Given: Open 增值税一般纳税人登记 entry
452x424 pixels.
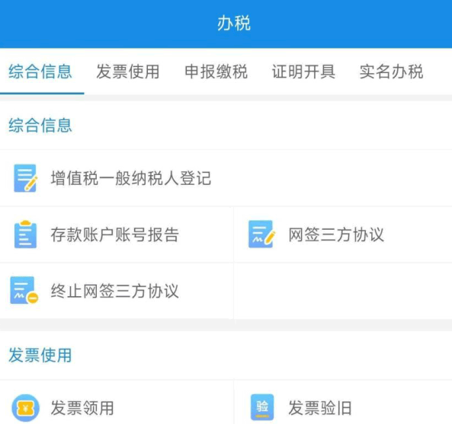Looking at the screenshot, I should click(226, 178).
